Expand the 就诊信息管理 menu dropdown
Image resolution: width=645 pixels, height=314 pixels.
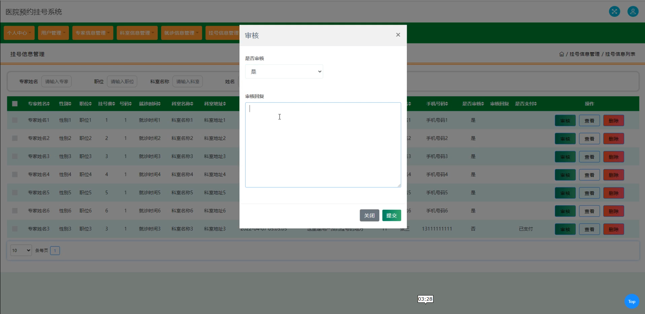pyautogui.click(x=181, y=32)
